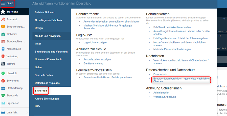Open the Benachrichtigungen envelope icon
The width and height of the screenshot is (227, 116).
pyautogui.click(x=3, y=27)
